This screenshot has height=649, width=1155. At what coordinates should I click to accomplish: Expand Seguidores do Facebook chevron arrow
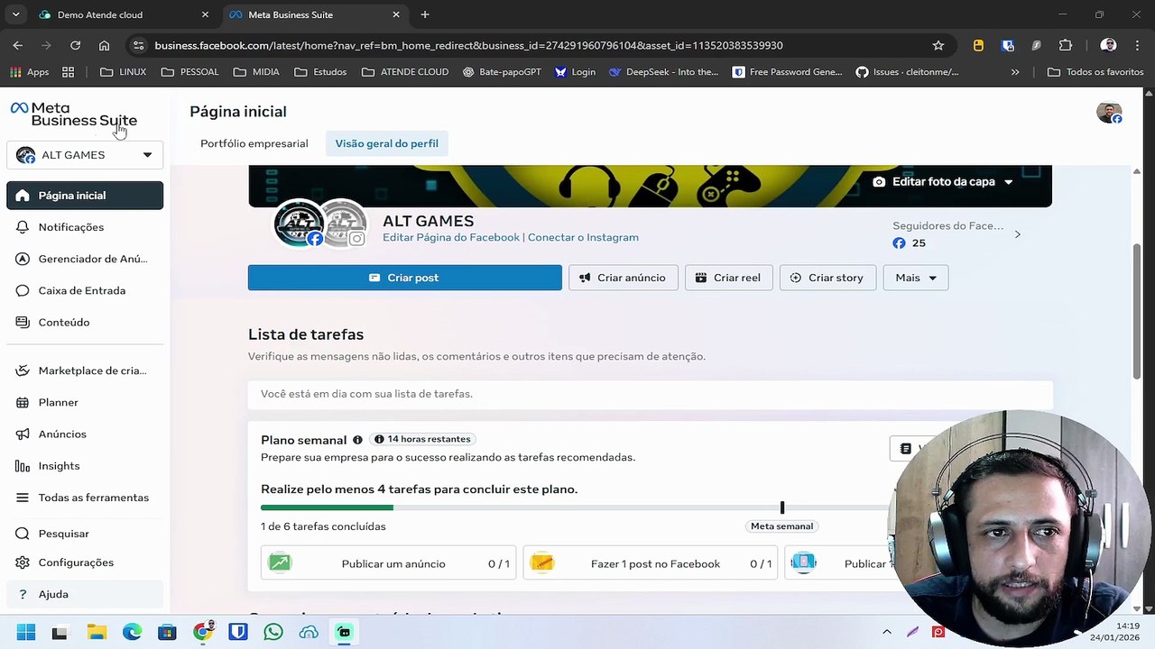1017,234
